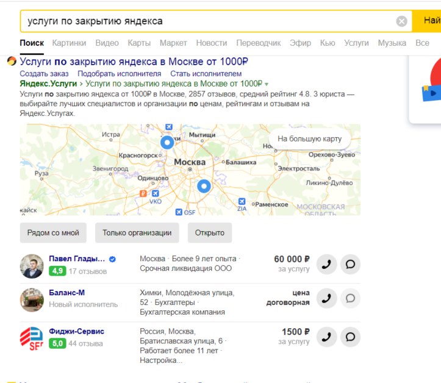441x383 pixels.
Task: Open the Кью tab
Action: point(328,43)
